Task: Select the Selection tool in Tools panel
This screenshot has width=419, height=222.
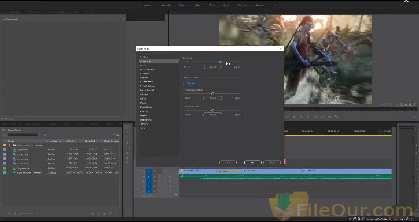Action: [127, 127]
